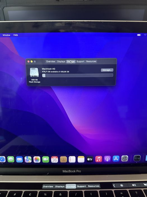Click the '479,71 GB available of 499,96 GB' text
Screen dimensions: 147x197
(55, 71)
